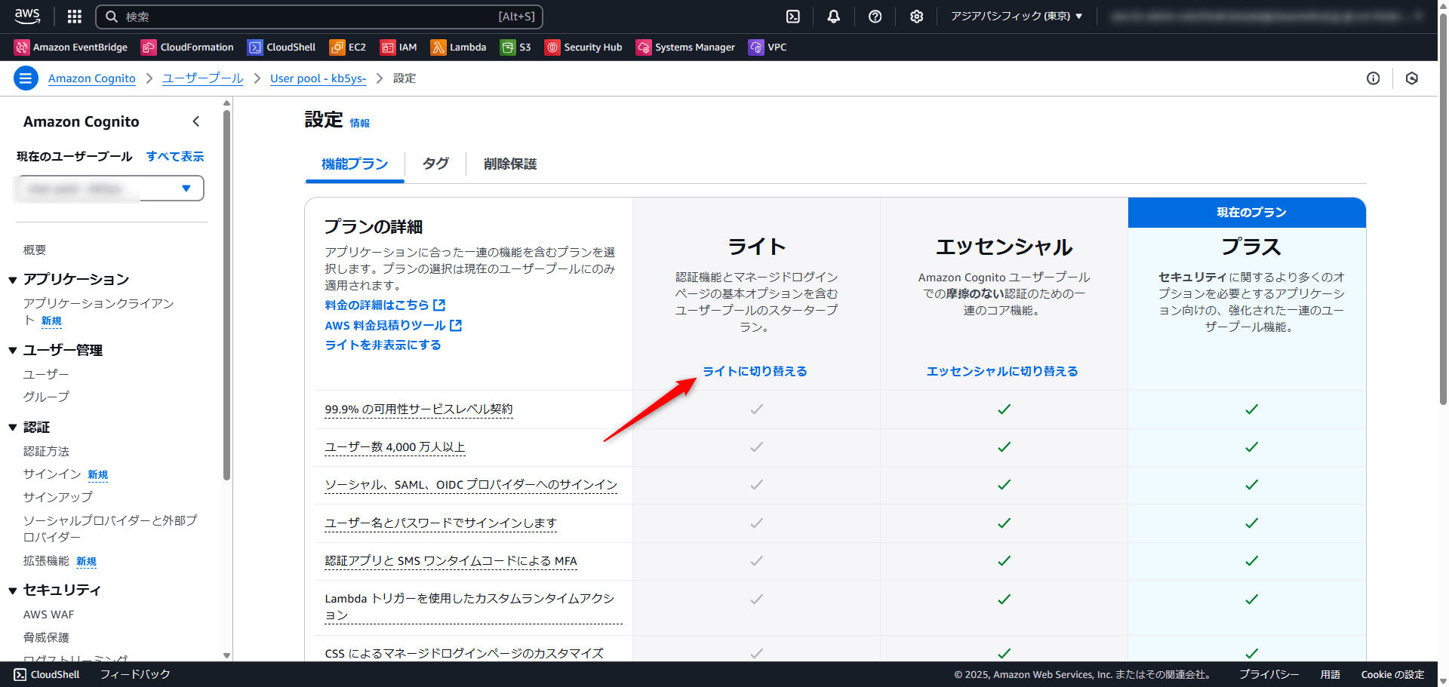Go to Amazon Cognito breadcrumb

tap(92, 78)
